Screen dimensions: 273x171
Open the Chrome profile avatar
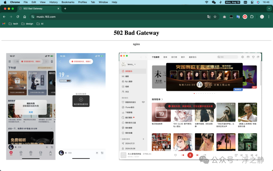tap(262, 17)
